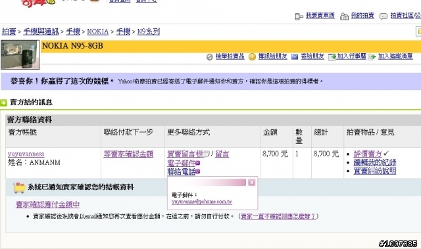Open the 電子郵件 contact link

click(x=182, y=163)
